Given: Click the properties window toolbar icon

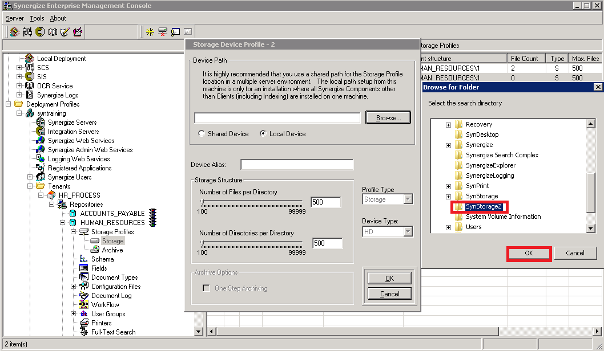Looking at the screenshot, I should tap(175, 32).
